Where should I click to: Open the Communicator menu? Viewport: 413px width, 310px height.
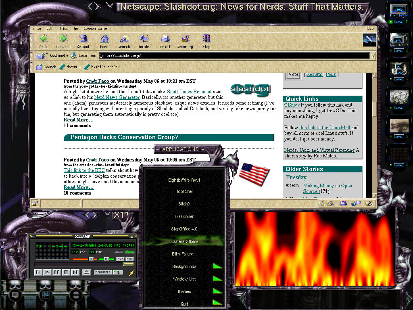click(x=96, y=29)
